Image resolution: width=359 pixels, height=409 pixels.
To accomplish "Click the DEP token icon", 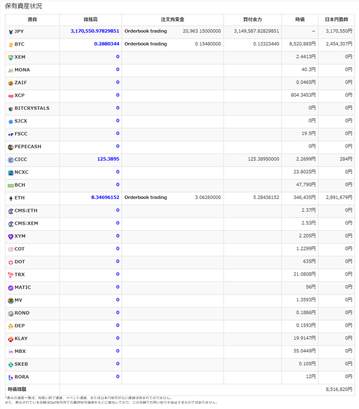I will pos(11,326).
